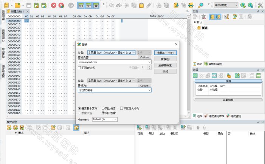The height and width of the screenshot is (164, 265).
Task: Click the paste clipboard icon
Action: pyautogui.click(x=141, y=5)
